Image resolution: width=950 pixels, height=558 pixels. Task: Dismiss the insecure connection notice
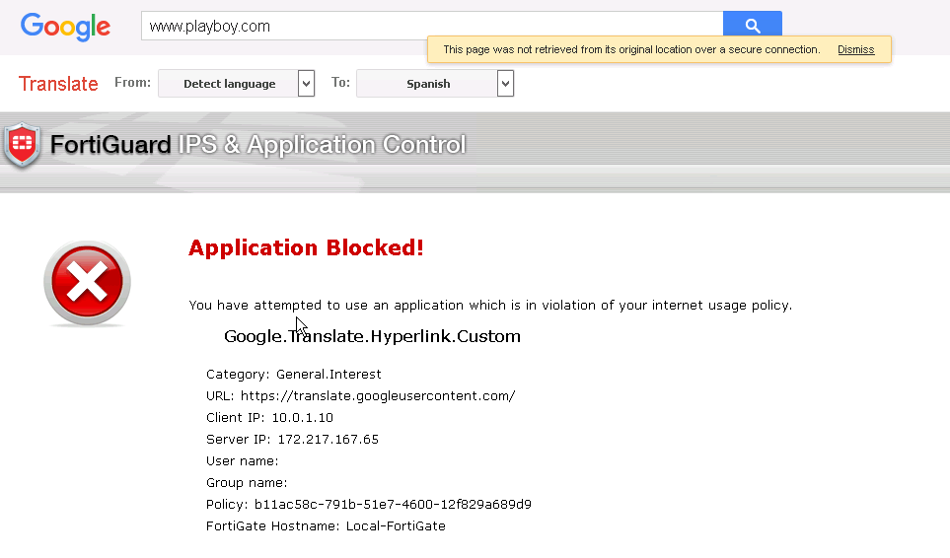855,49
